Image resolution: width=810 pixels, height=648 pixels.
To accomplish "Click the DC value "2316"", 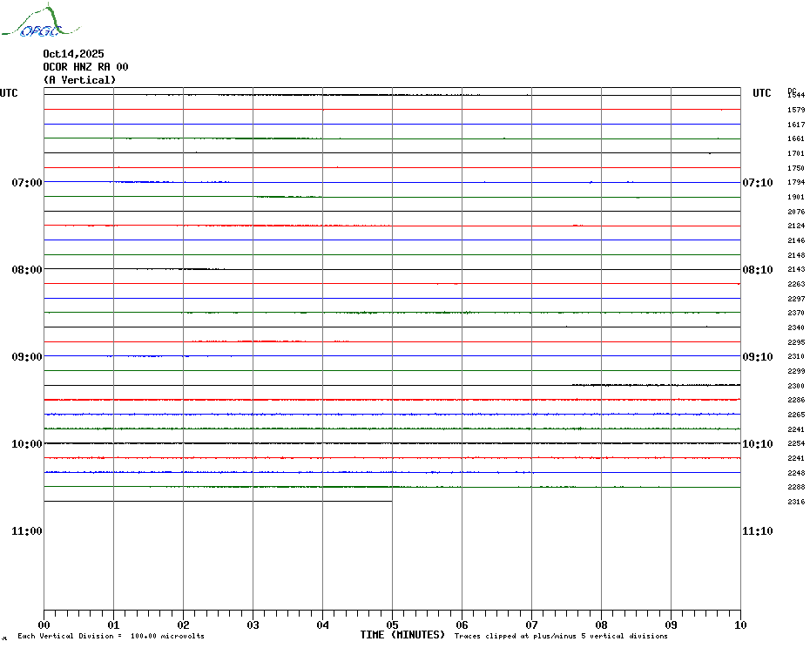I will (x=796, y=502).
